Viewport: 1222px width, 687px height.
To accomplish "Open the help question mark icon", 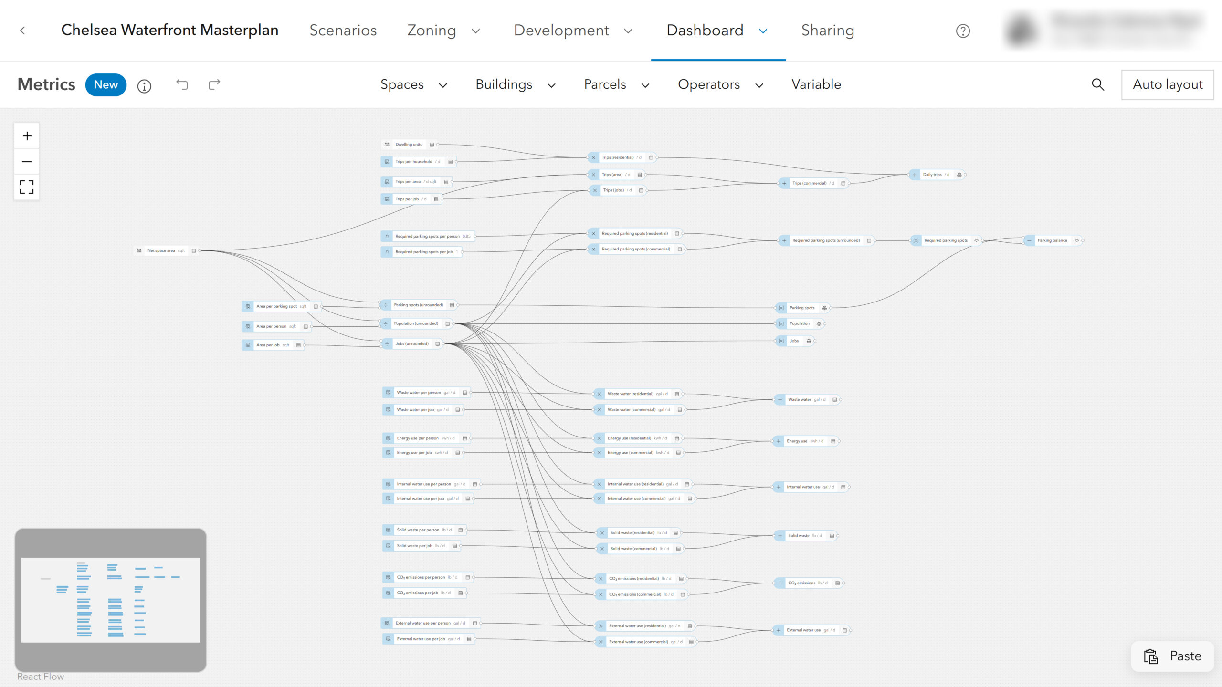I will 963,31.
